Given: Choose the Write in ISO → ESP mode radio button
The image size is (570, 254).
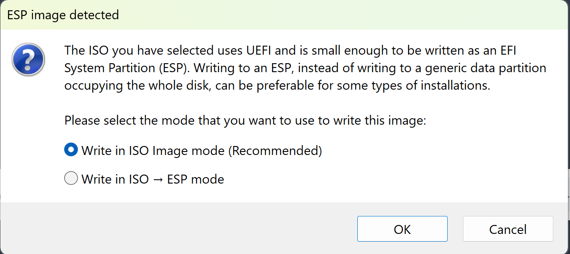Looking at the screenshot, I should pyautogui.click(x=71, y=178).
